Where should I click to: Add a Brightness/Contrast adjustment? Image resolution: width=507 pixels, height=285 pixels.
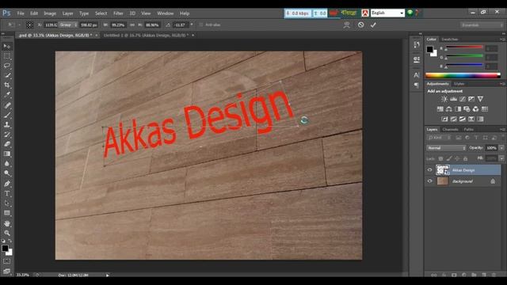coord(444,99)
